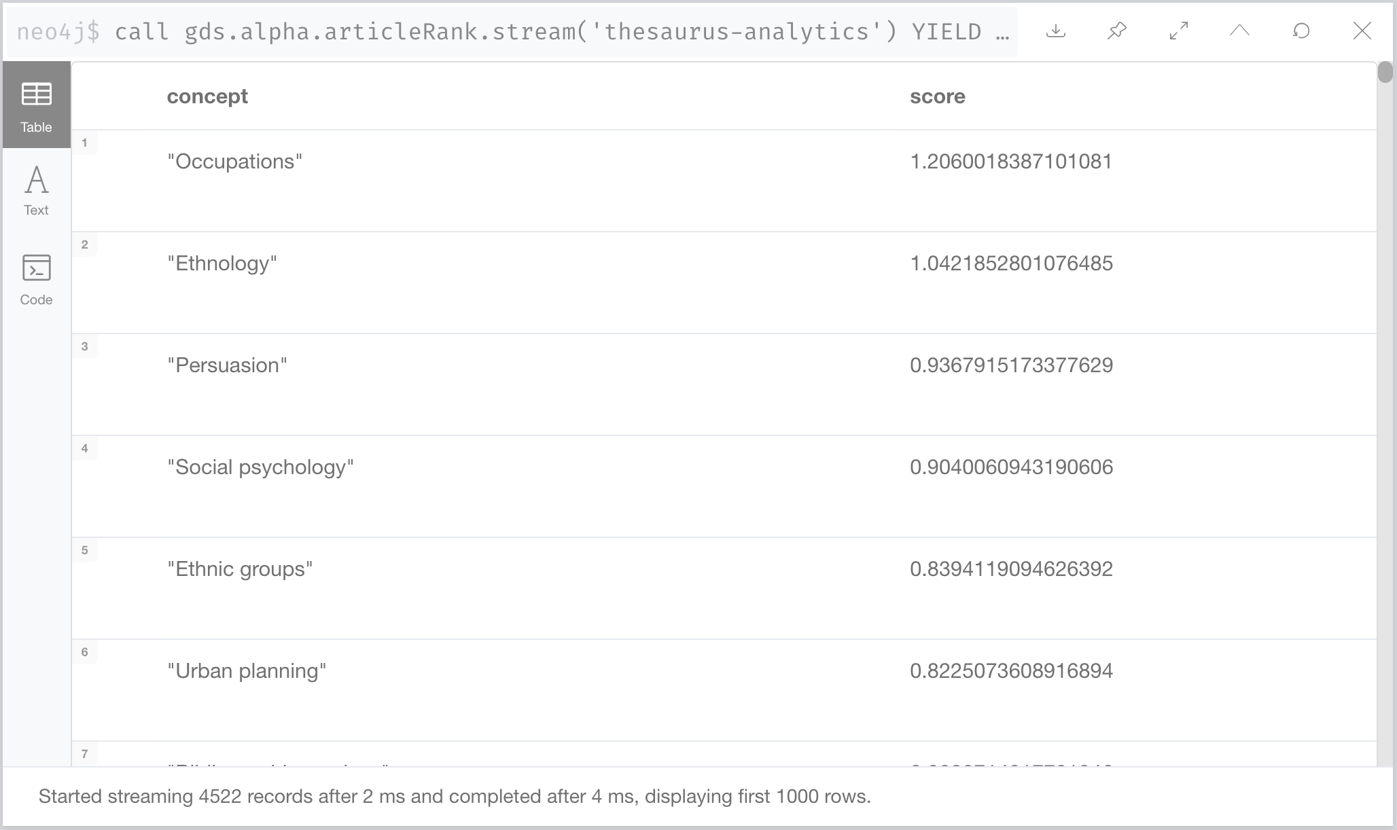
Task: Expand frame to fullscreen
Action: coord(1179,31)
